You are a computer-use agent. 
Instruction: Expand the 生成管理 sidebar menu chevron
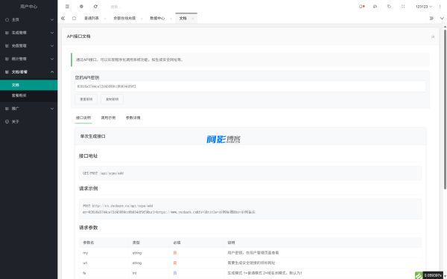pyautogui.click(x=52, y=33)
